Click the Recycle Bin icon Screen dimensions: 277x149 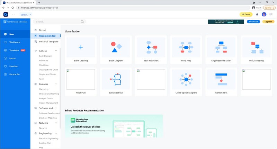pyautogui.click(x=6, y=74)
